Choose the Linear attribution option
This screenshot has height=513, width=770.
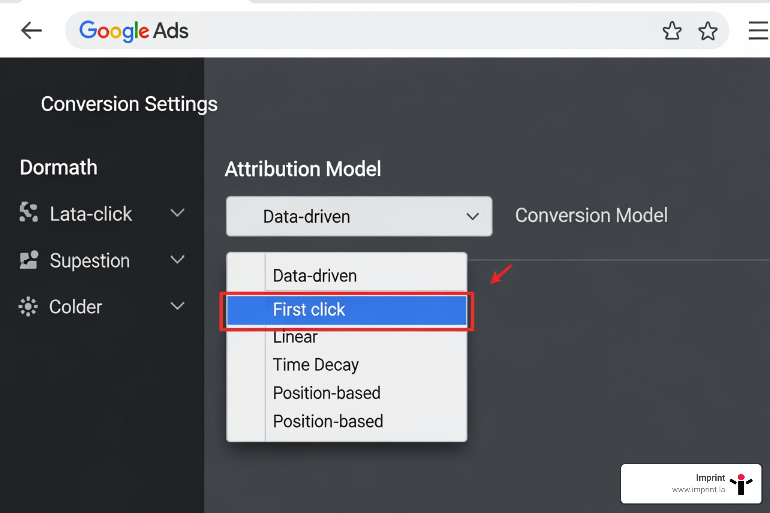point(295,337)
